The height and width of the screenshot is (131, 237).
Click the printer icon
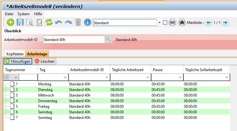173,23
